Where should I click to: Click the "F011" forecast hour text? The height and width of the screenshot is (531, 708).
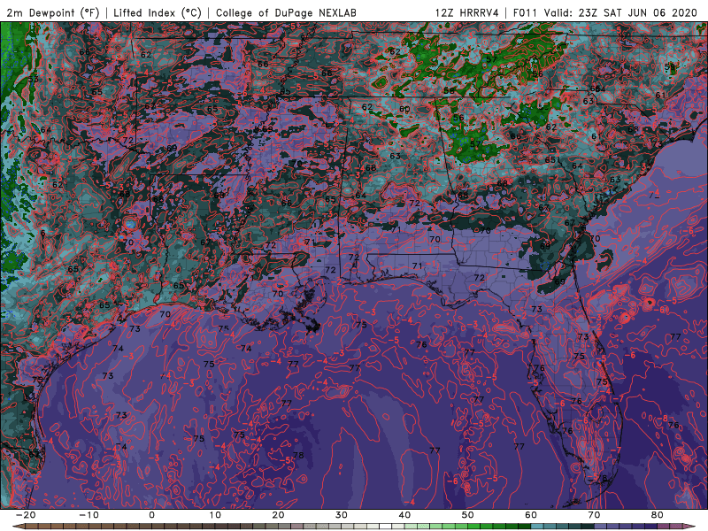click(524, 12)
